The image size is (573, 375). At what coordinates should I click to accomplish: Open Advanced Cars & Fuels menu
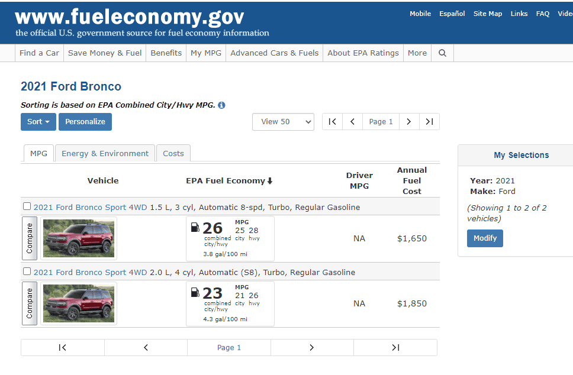[x=275, y=53]
